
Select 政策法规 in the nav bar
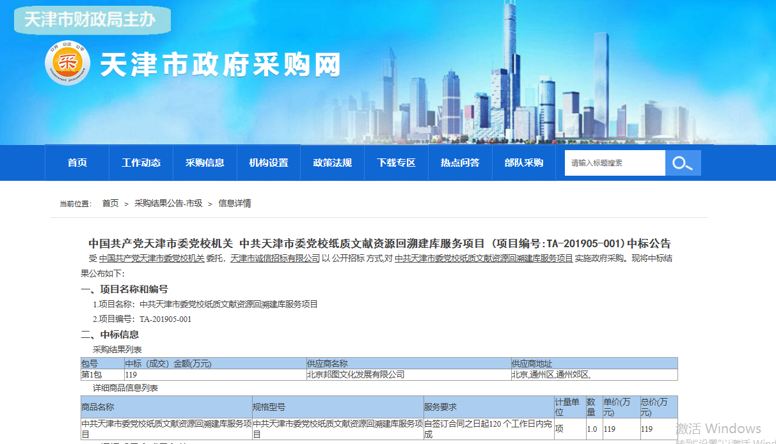point(333,163)
